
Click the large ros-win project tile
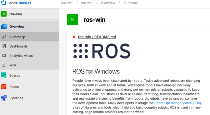[72, 19]
